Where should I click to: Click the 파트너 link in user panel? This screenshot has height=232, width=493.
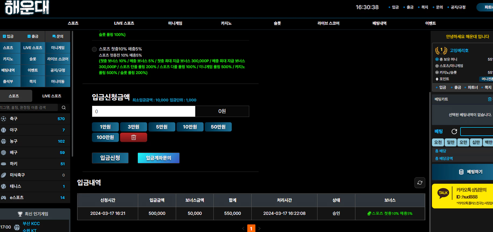tap(473, 87)
